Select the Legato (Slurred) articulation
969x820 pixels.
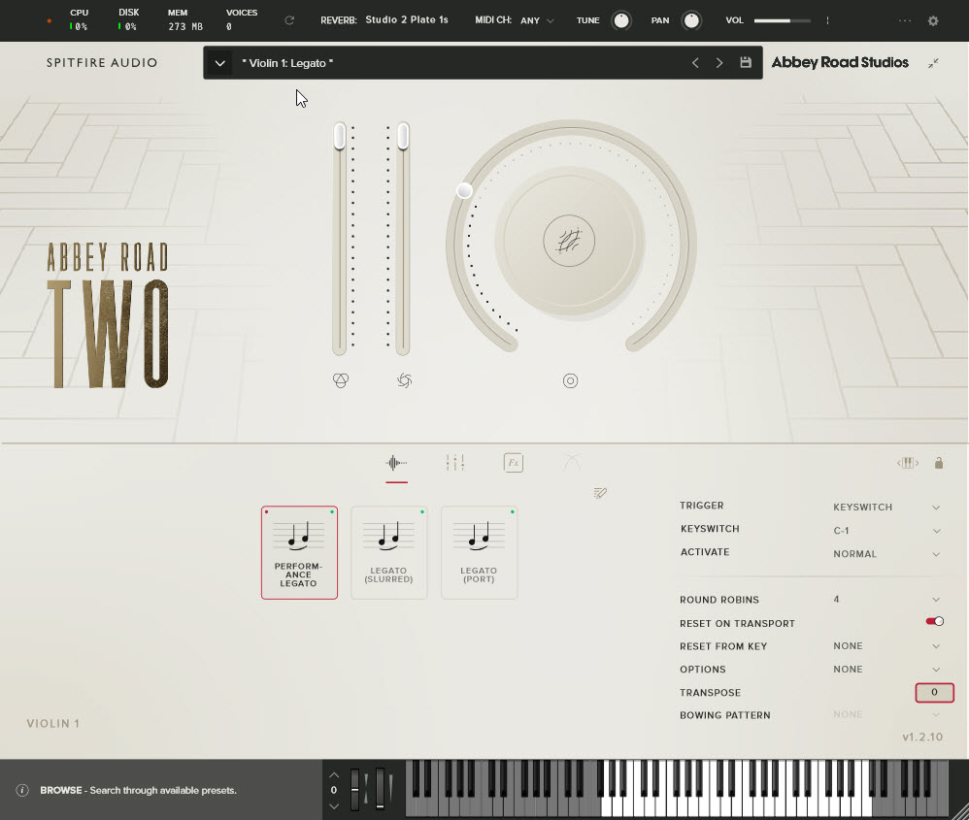tap(389, 552)
